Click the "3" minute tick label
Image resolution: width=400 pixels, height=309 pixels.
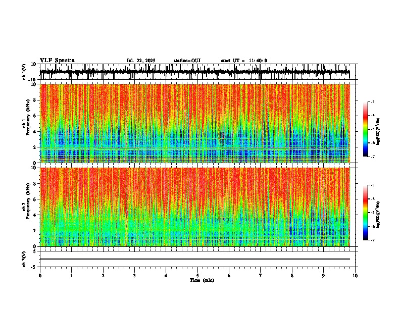point(134,276)
